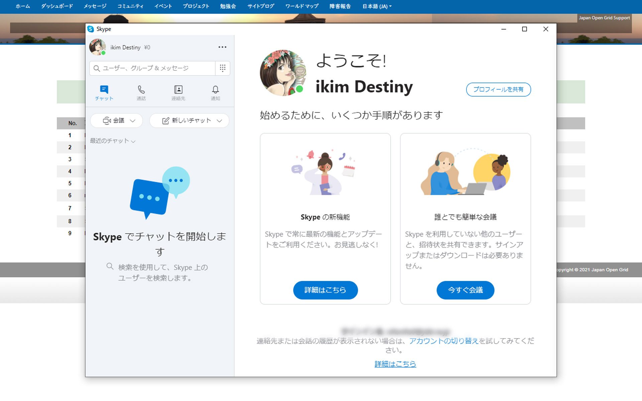Click the ikim Destiny name in sidebar header
This screenshot has height=401, width=642.
click(x=125, y=47)
